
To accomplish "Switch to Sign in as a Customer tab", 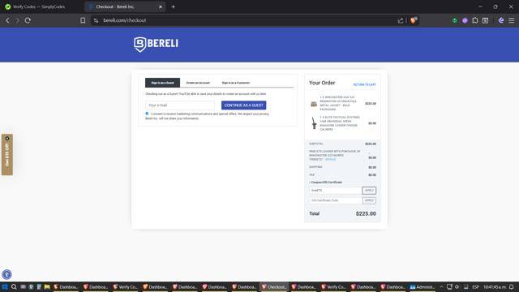I will coord(236,83).
